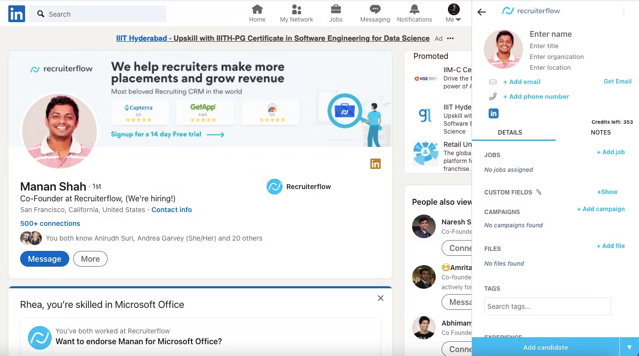
Task: Switch to the DETAILS tab
Action: coord(510,133)
